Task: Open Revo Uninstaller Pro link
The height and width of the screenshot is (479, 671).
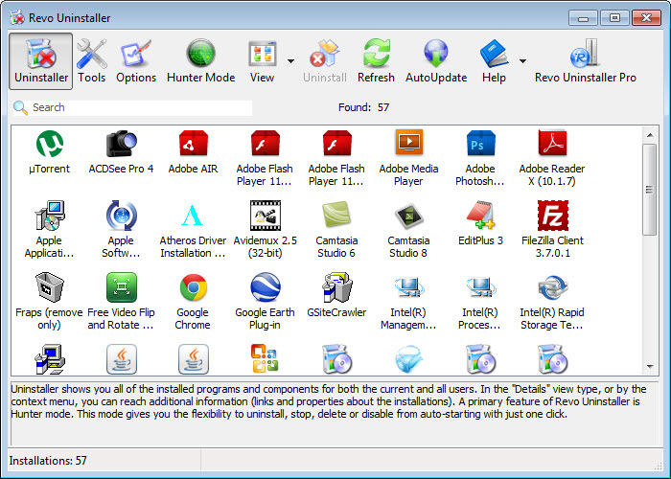Action: 585,60
